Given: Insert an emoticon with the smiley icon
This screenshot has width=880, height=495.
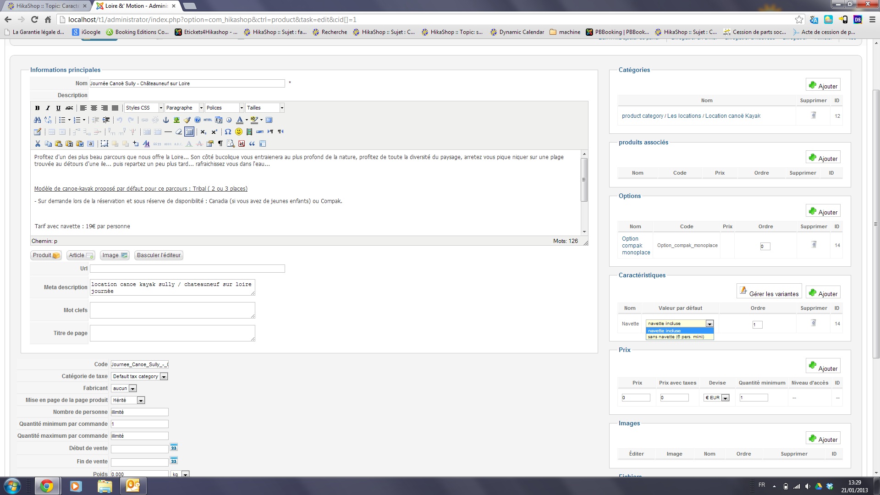Looking at the screenshot, I should pyautogui.click(x=238, y=132).
